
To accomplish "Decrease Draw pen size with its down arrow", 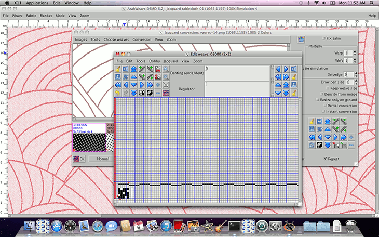I will [356, 84].
